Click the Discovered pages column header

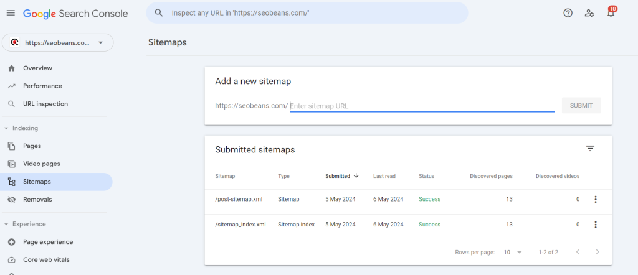[x=491, y=176]
